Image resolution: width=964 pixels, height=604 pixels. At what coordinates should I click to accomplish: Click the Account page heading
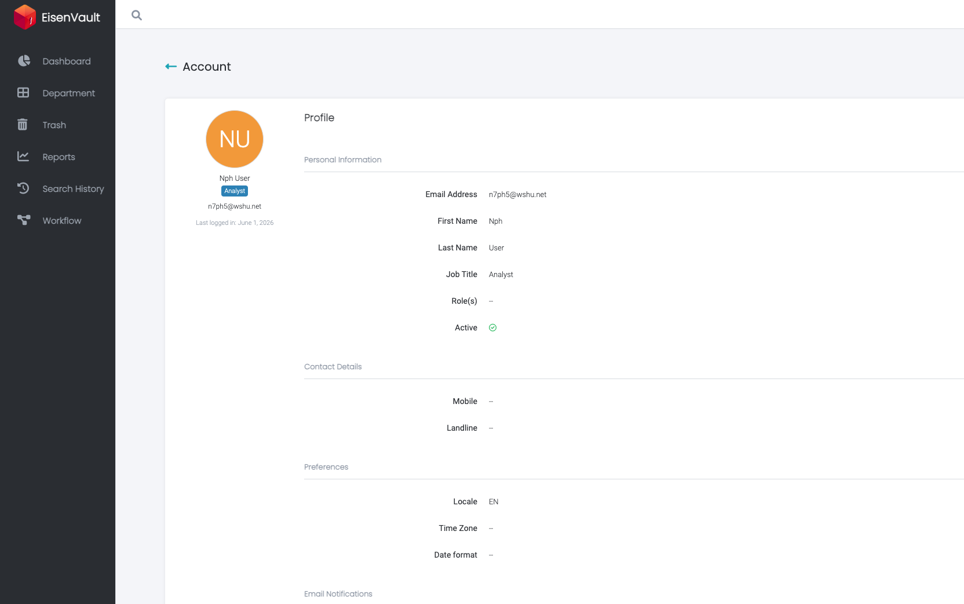tap(207, 67)
